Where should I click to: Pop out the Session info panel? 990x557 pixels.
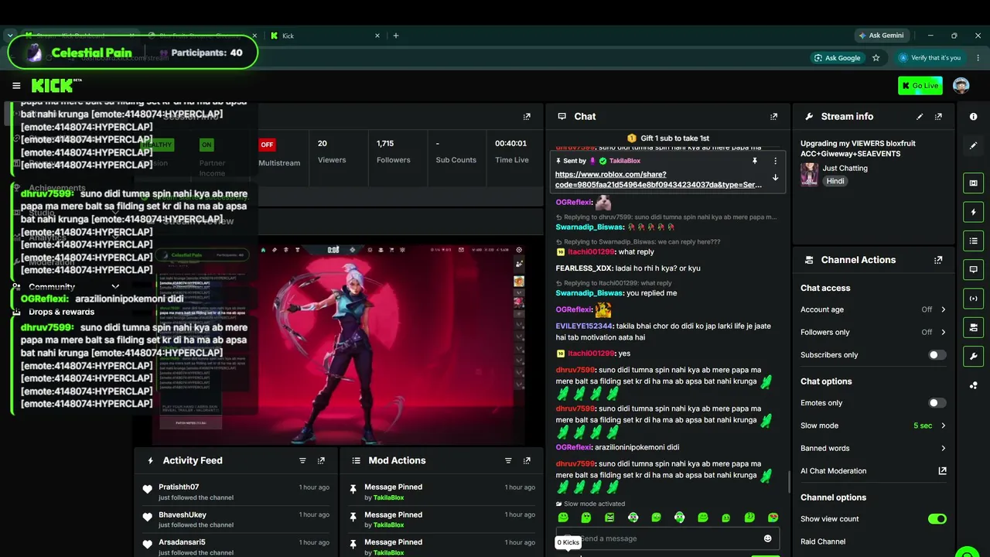pos(527,117)
